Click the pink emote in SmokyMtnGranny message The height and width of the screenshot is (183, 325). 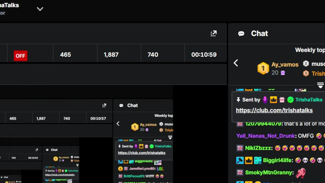[x=301, y=173]
